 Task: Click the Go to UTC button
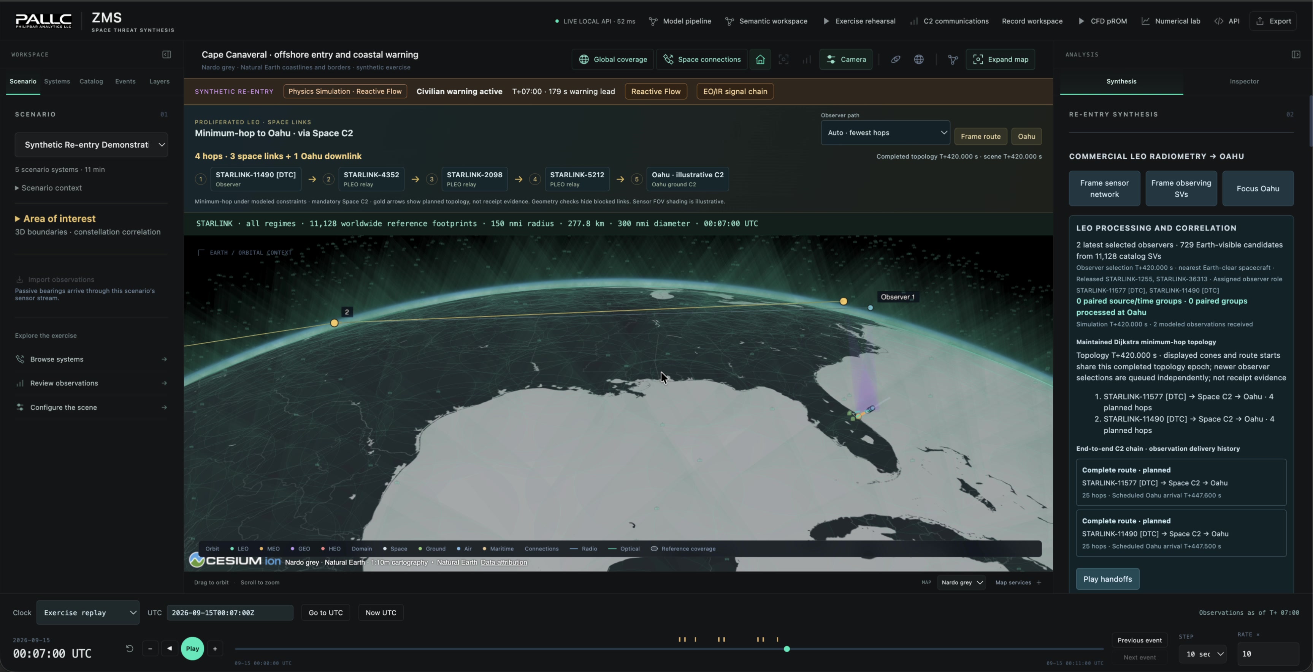[x=326, y=613]
